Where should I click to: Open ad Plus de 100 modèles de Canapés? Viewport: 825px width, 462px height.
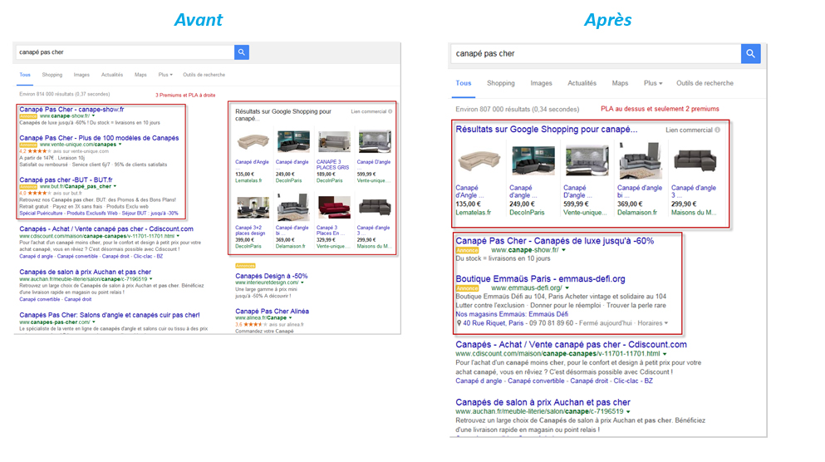tap(99, 138)
